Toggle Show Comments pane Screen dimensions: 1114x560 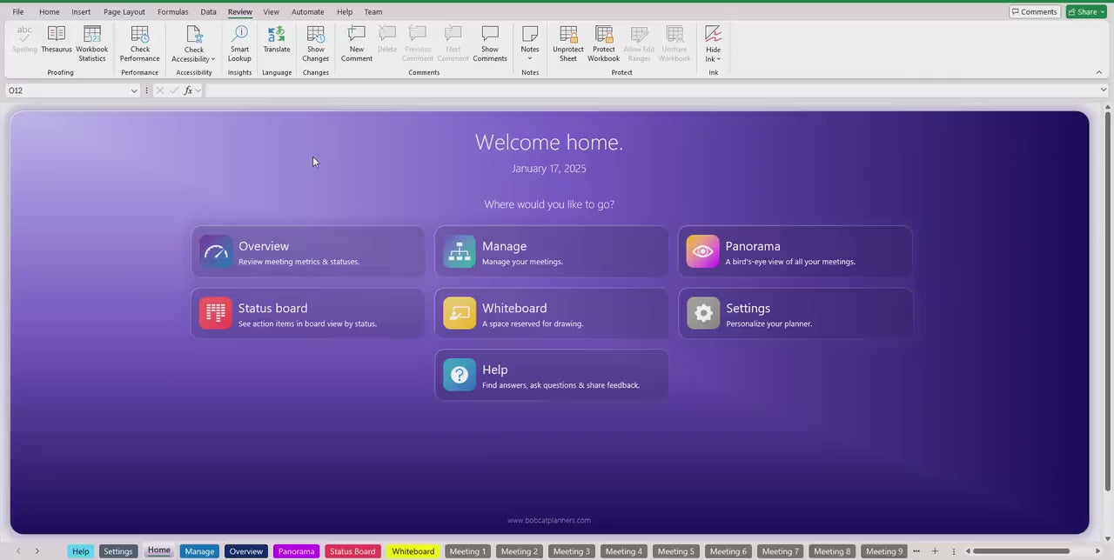pyautogui.click(x=490, y=43)
